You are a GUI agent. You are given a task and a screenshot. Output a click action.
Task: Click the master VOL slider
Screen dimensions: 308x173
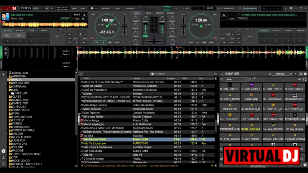pyautogui.click(x=251, y=8)
